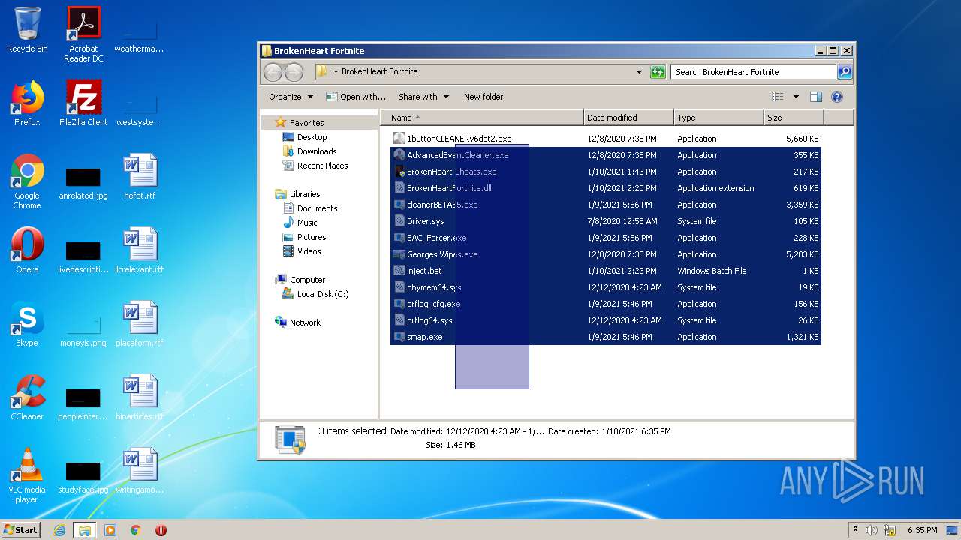The height and width of the screenshot is (540, 961).
Task: Open Videos library in navigation pane
Action: [x=302, y=251]
